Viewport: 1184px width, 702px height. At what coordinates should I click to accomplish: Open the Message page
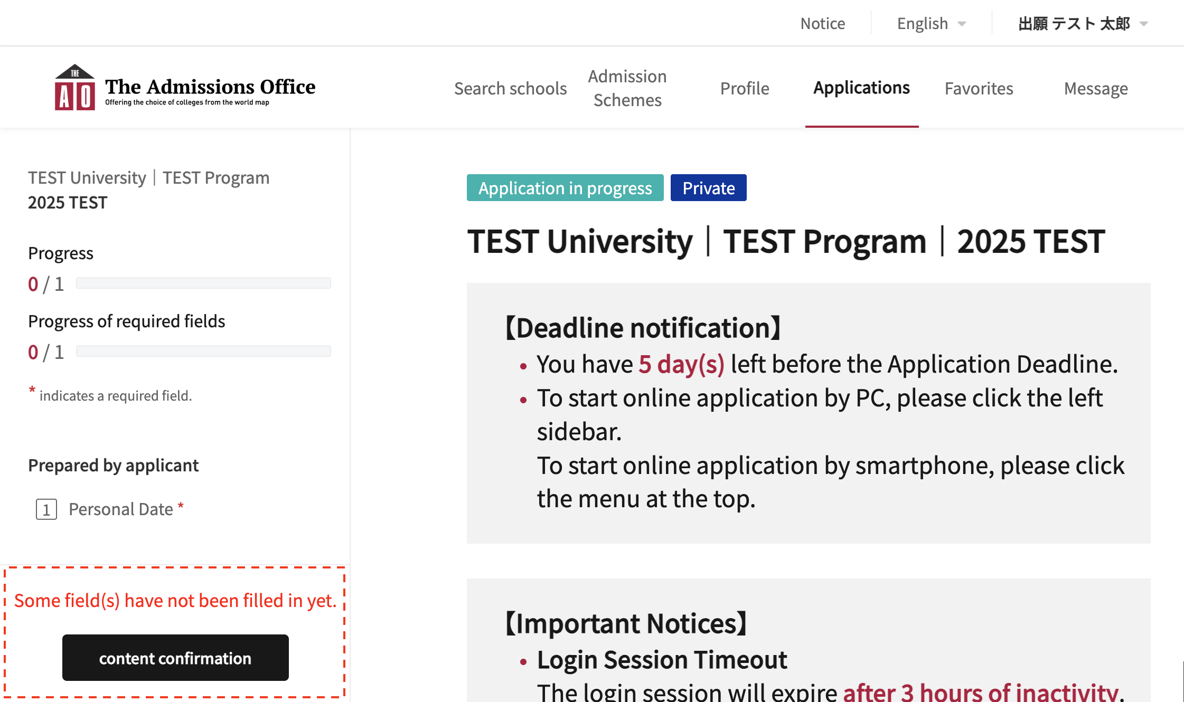1095,88
